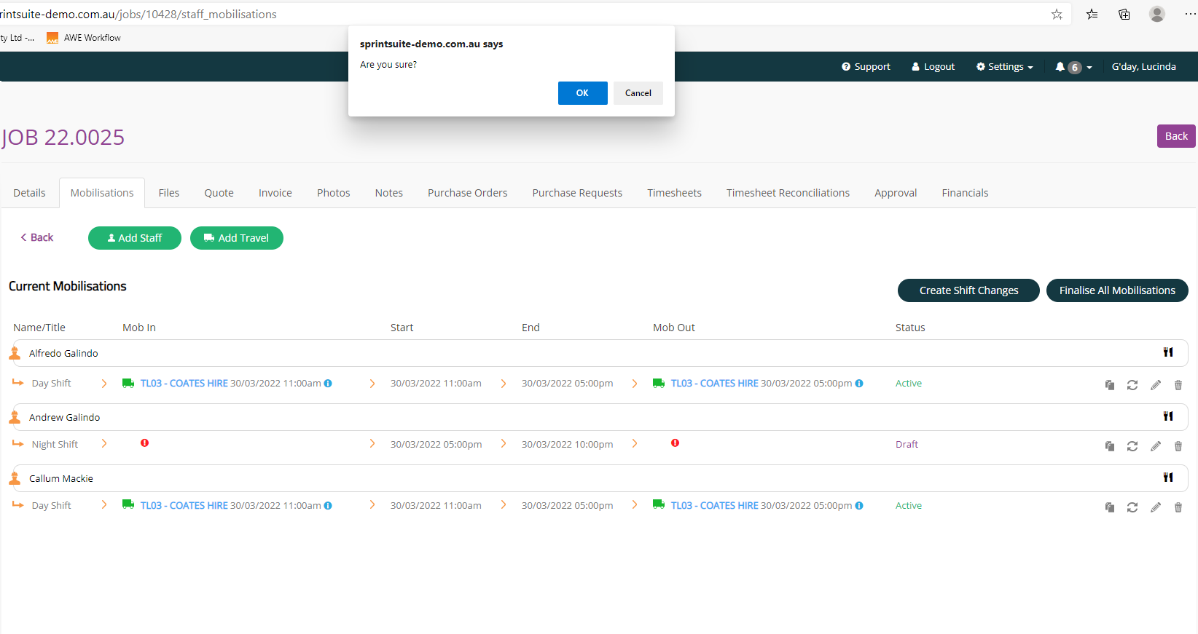The height and width of the screenshot is (634, 1198).
Task: Edit Callum Mackie's Day Shift mobilisation
Action: point(1156,507)
